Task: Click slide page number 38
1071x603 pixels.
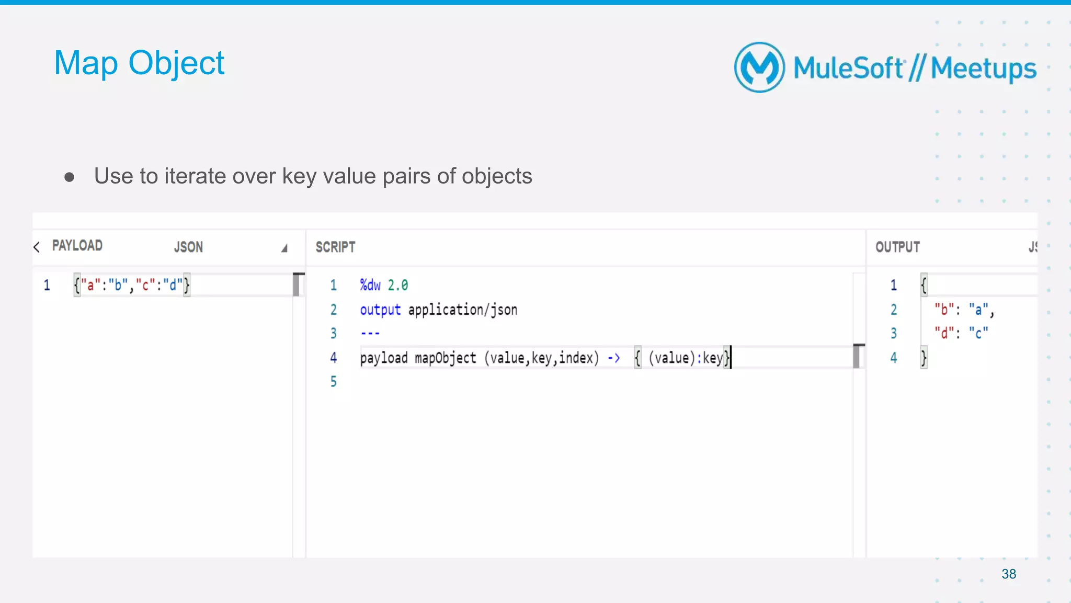Action: click(x=1009, y=574)
